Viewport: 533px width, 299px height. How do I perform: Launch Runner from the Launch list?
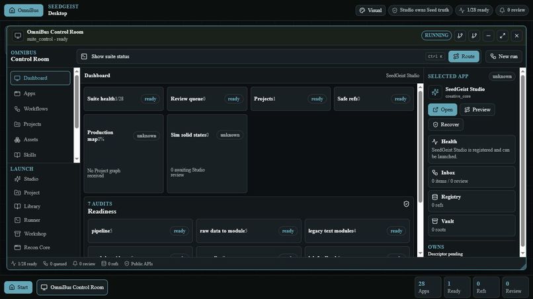point(43,220)
